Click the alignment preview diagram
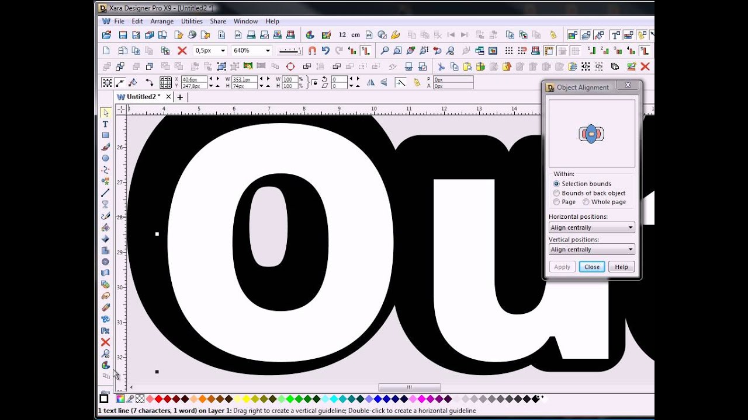The image size is (748, 420). [591, 134]
